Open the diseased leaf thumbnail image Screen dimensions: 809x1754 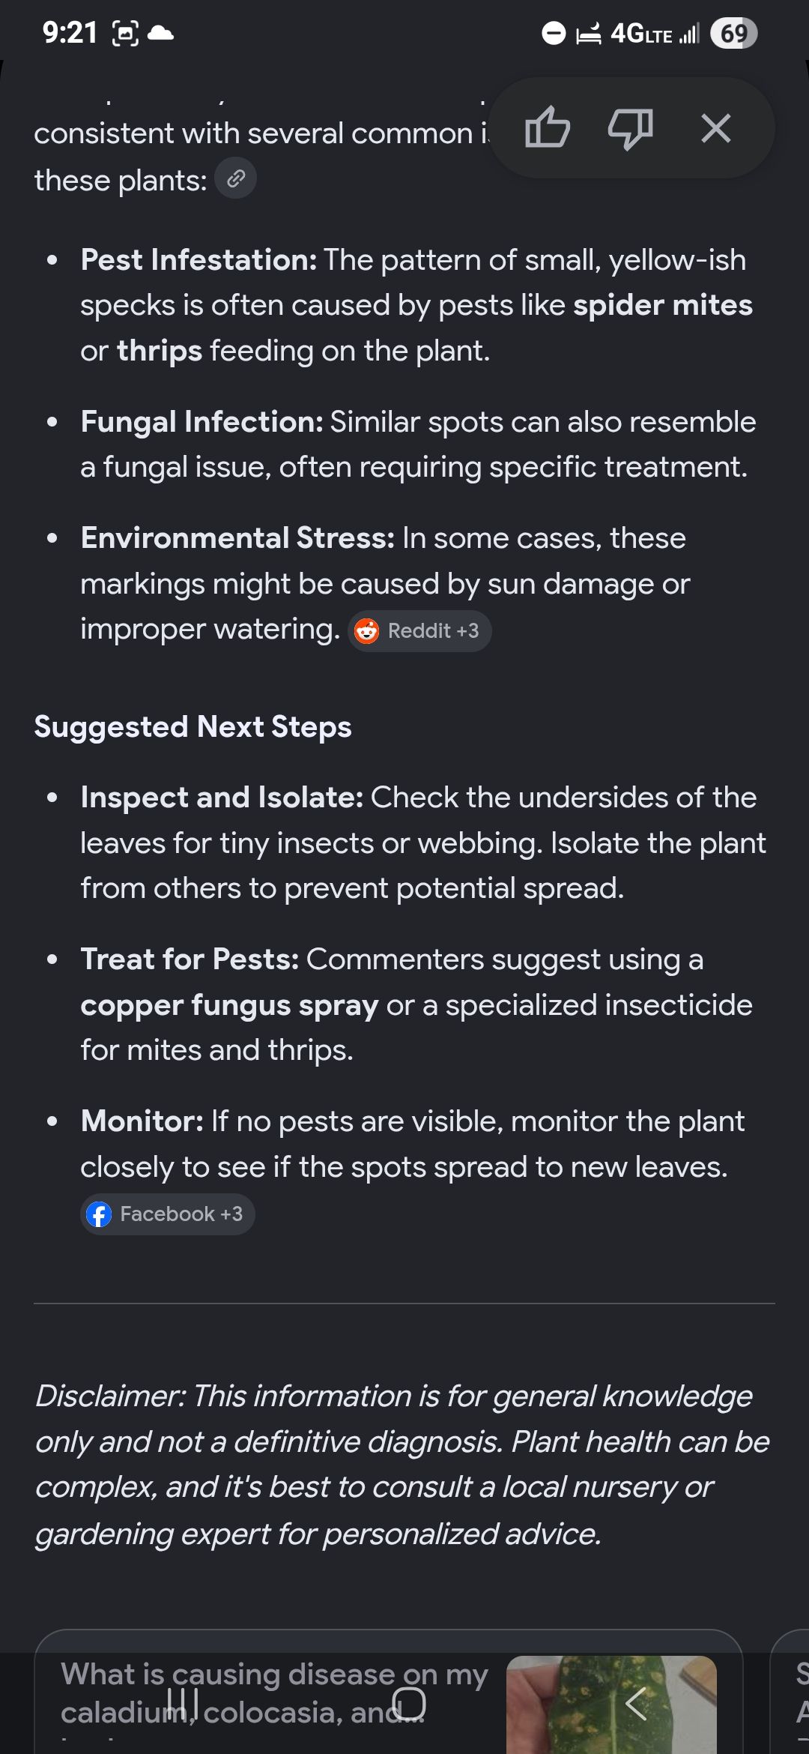(x=611, y=1705)
